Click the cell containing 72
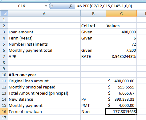Viewport: 146px width, 120px height. click(x=121, y=44)
